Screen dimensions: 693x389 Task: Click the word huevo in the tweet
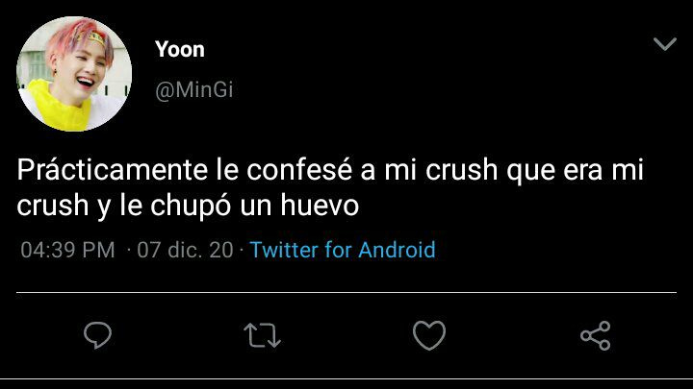320,206
